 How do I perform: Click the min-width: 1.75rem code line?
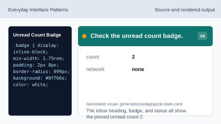39,58
